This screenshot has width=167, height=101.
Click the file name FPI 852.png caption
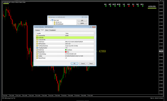click(9, 98)
